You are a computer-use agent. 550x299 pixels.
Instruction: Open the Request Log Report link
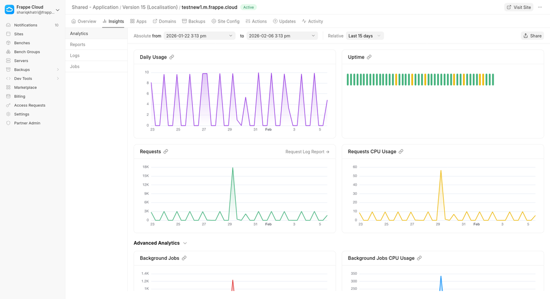pos(307,152)
